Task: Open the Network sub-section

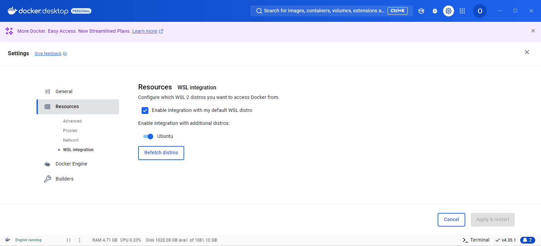Action: point(71,140)
